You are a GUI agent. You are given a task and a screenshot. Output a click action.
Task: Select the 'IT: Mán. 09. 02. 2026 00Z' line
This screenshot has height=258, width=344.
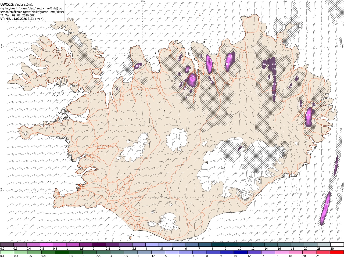(x=17, y=15)
